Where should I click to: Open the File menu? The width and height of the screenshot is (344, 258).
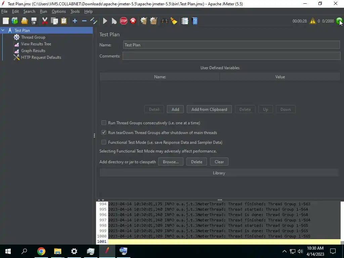4,11
